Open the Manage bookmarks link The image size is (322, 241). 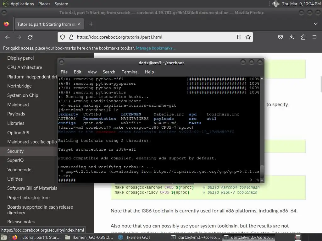tap(156, 48)
